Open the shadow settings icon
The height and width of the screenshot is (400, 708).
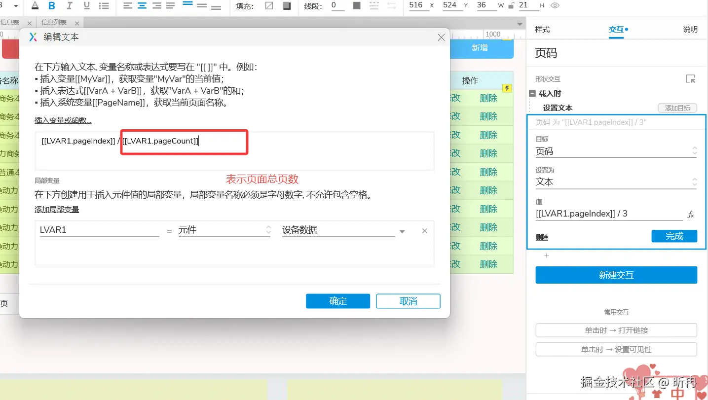pos(287,6)
